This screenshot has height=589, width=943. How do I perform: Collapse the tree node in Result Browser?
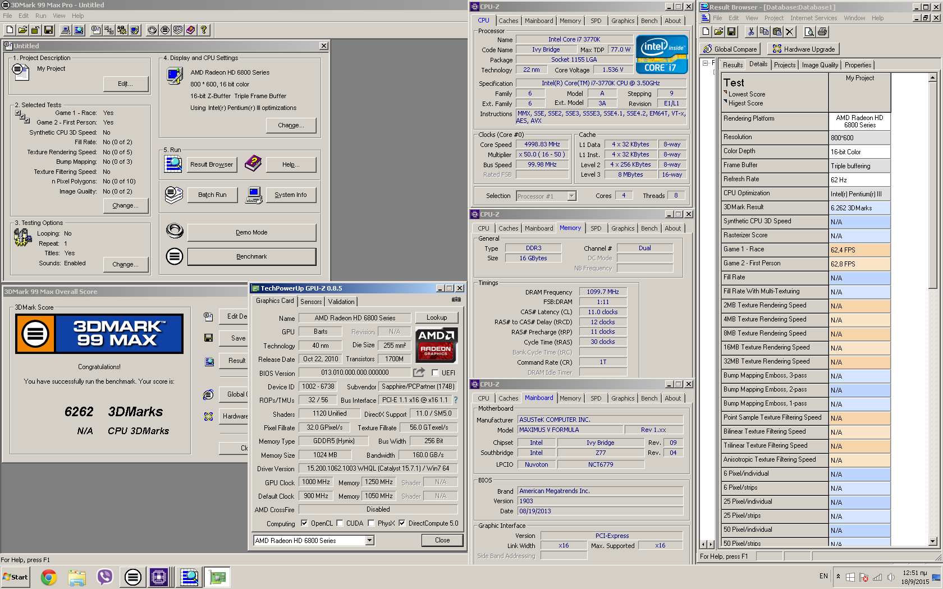click(705, 63)
